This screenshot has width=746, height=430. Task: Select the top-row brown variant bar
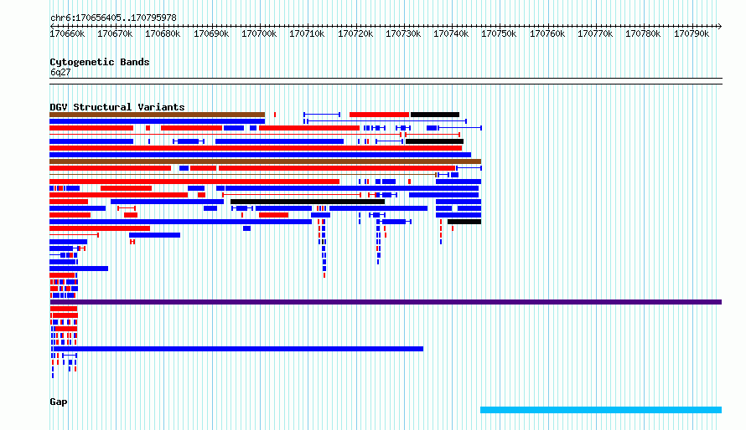click(x=157, y=115)
